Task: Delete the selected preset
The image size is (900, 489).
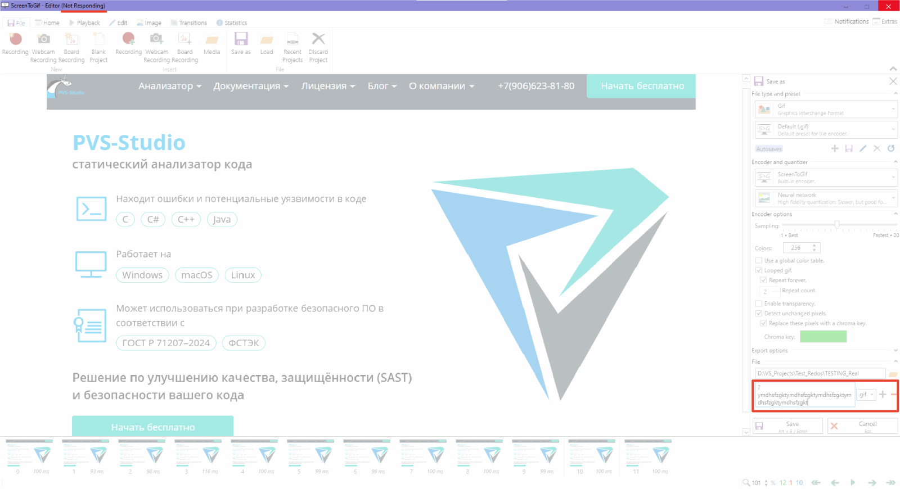Action: pyautogui.click(x=877, y=148)
